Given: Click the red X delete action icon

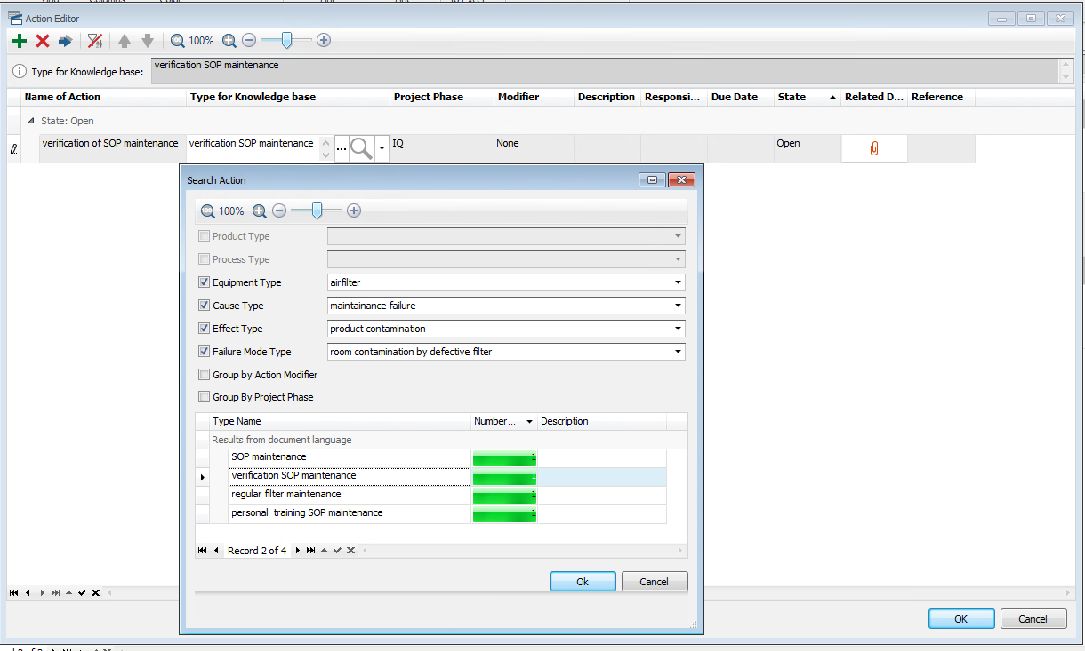Looking at the screenshot, I should click(43, 41).
